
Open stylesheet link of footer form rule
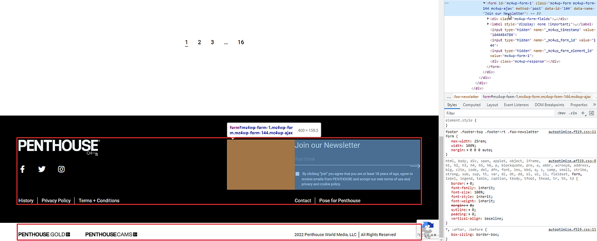pyautogui.click(x=572, y=132)
